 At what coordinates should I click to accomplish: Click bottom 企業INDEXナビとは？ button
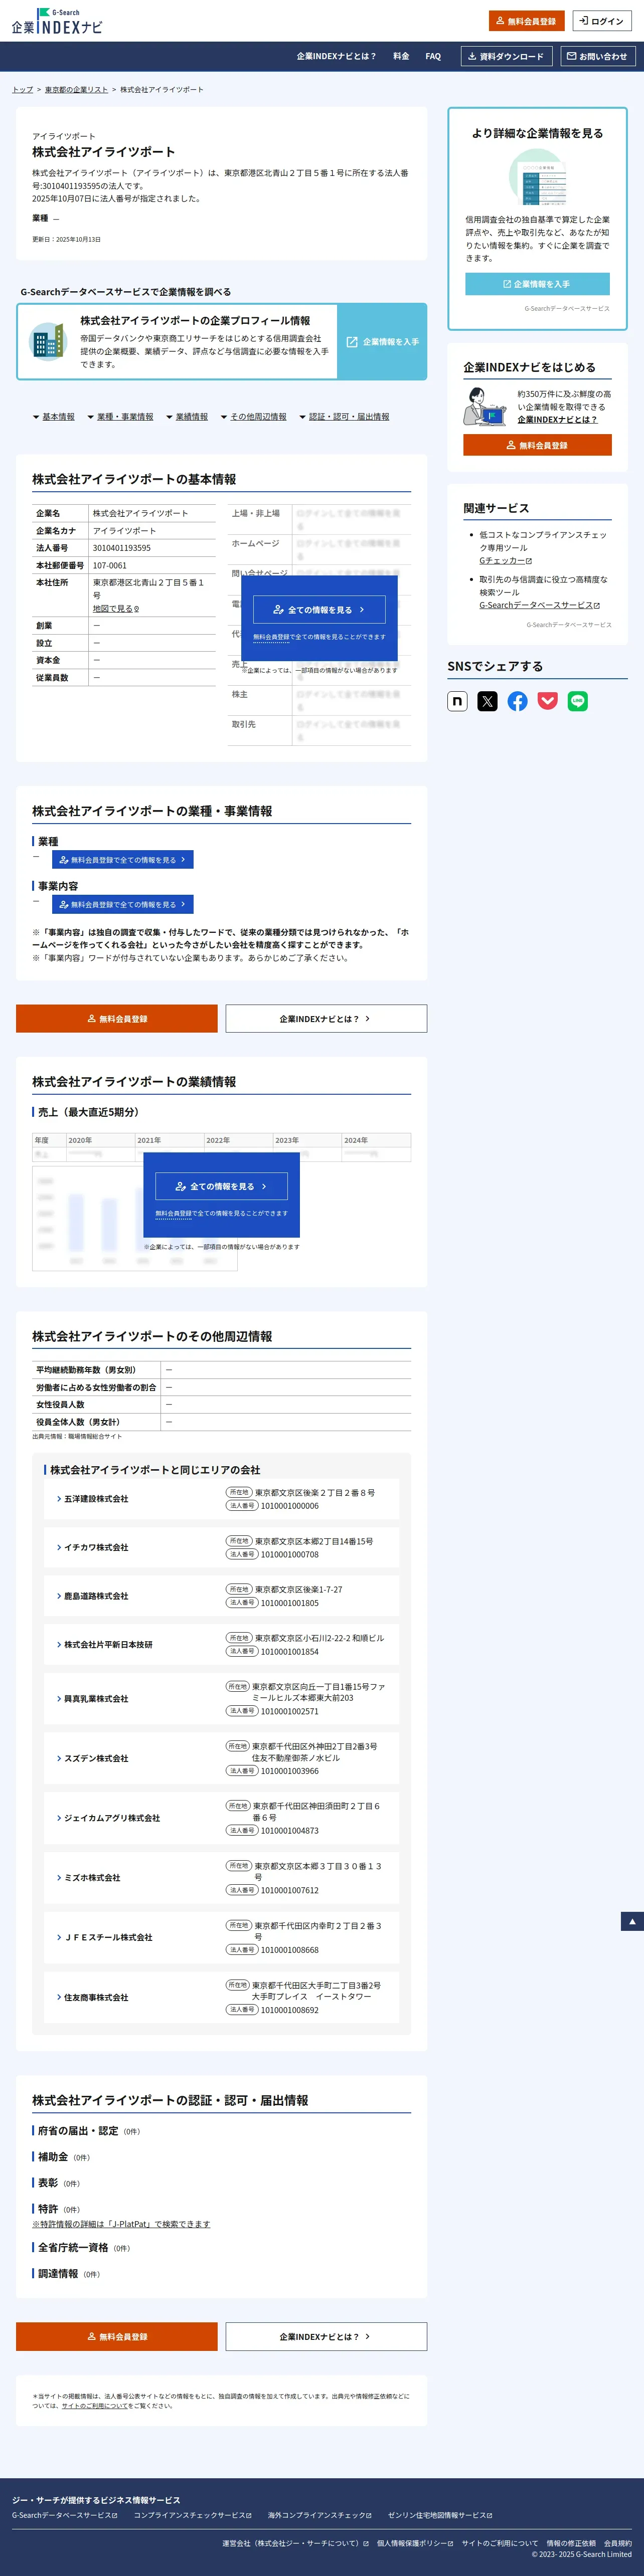click(x=326, y=2336)
